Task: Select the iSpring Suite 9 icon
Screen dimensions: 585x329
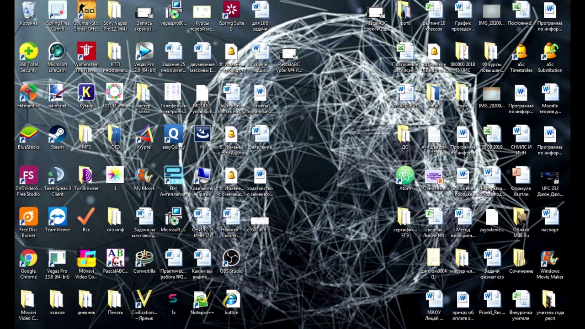Action: pyautogui.click(x=231, y=17)
